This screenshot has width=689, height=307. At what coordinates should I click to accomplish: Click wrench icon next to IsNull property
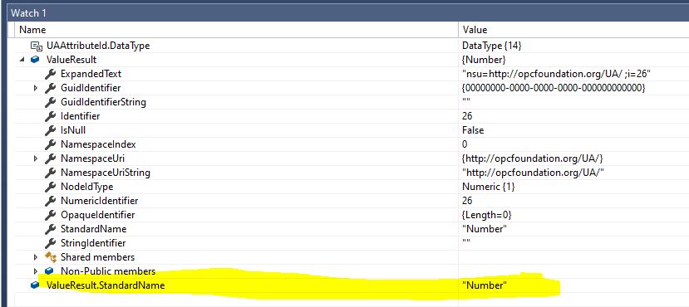50,130
